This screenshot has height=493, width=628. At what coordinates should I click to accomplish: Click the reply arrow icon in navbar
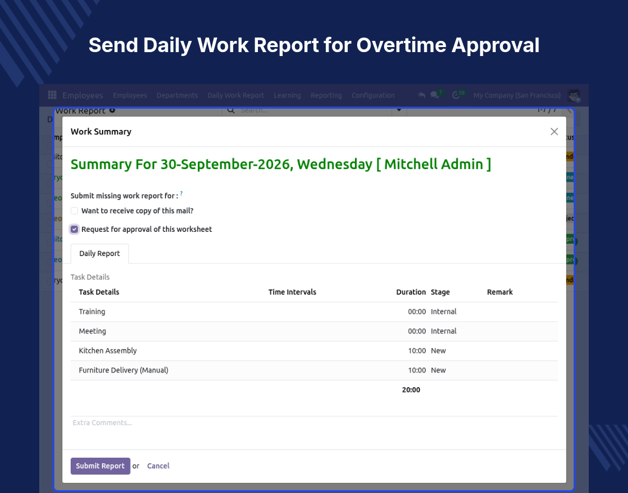(421, 95)
